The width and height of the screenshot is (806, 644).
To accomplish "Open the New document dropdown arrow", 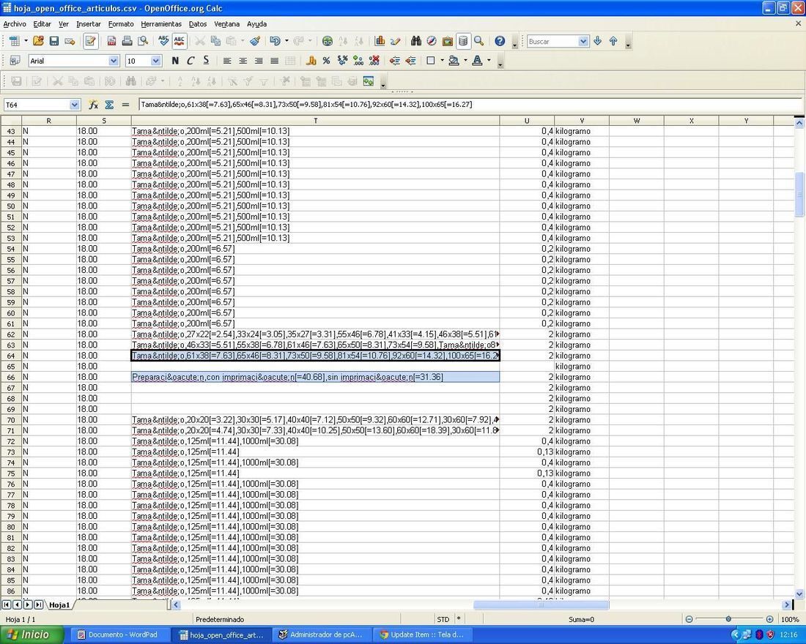I will pos(26,41).
